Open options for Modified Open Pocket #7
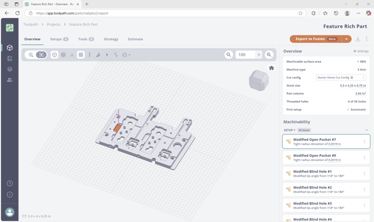The image size is (374, 222). click(x=365, y=141)
